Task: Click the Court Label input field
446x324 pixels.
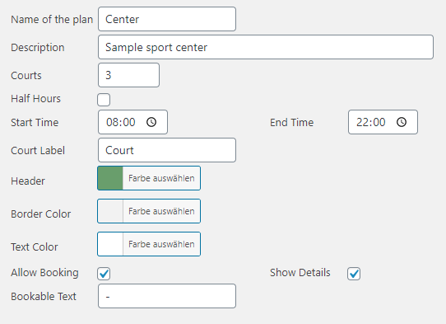Action: (167, 150)
